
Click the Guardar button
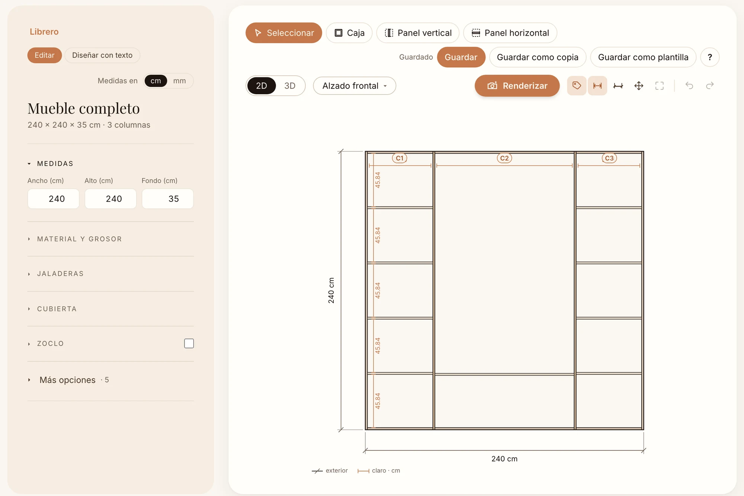tap(461, 57)
